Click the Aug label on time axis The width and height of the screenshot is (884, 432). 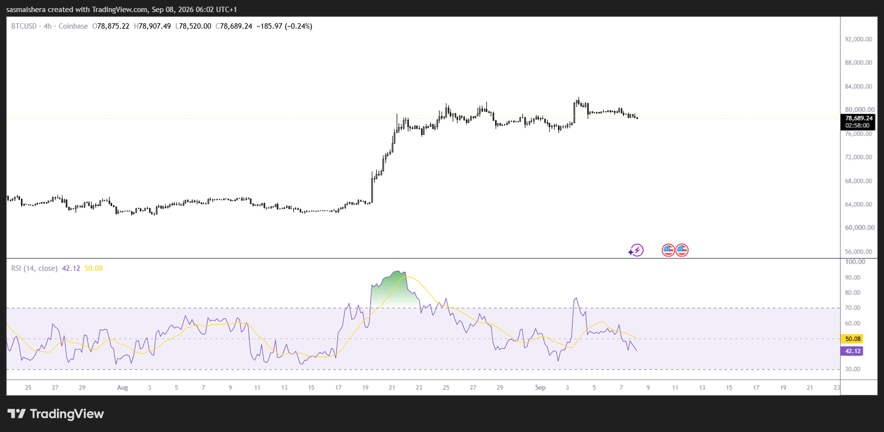click(x=123, y=388)
